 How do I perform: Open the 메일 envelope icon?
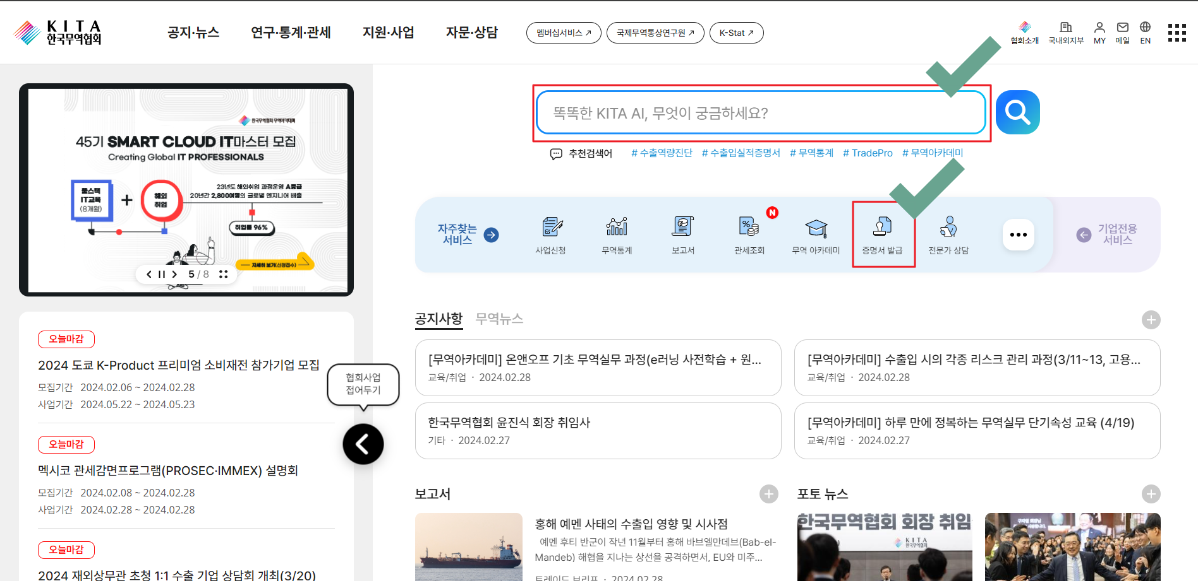(x=1122, y=33)
